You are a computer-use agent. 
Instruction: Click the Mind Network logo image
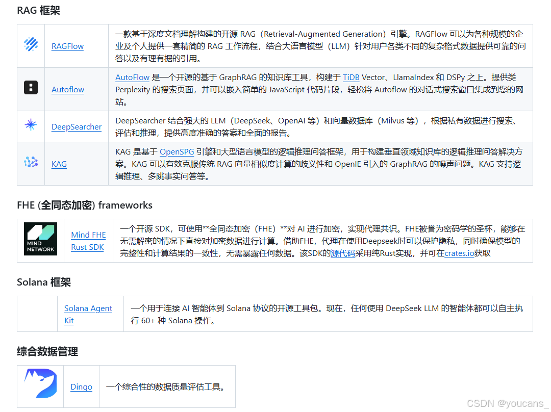40,239
